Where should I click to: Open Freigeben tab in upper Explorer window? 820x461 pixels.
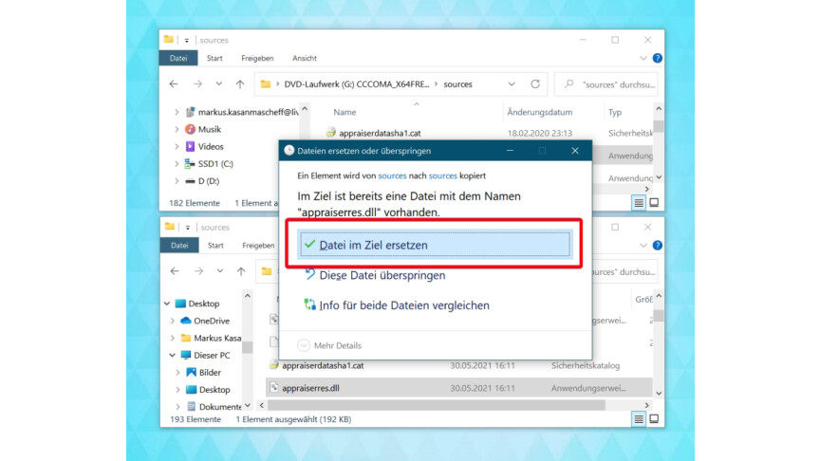[x=257, y=58]
